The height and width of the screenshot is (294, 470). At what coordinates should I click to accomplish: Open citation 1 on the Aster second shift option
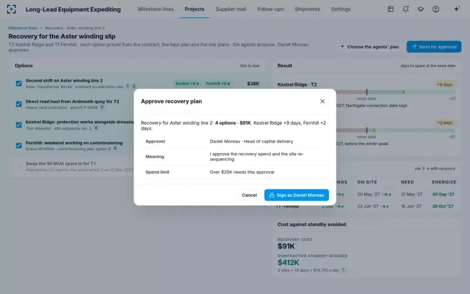[127, 86]
